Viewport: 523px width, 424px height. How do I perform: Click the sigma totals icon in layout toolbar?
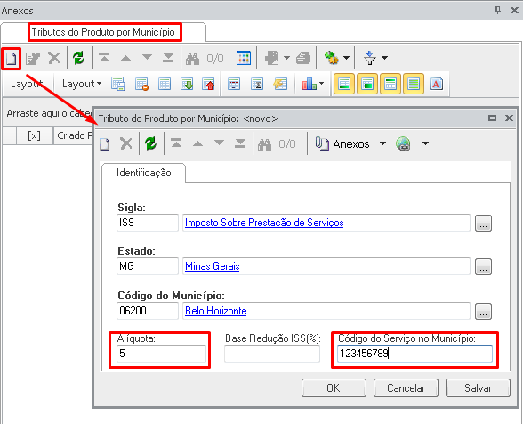[x=257, y=84]
